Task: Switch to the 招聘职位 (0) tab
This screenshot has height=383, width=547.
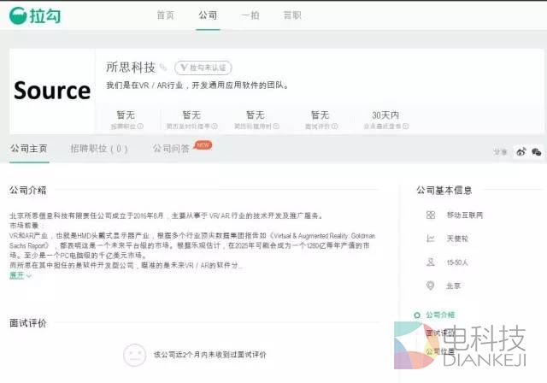Action: [x=99, y=148]
